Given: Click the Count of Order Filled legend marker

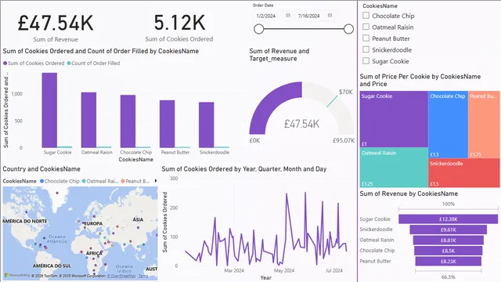Looking at the screenshot, I should (x=69, y=63).
